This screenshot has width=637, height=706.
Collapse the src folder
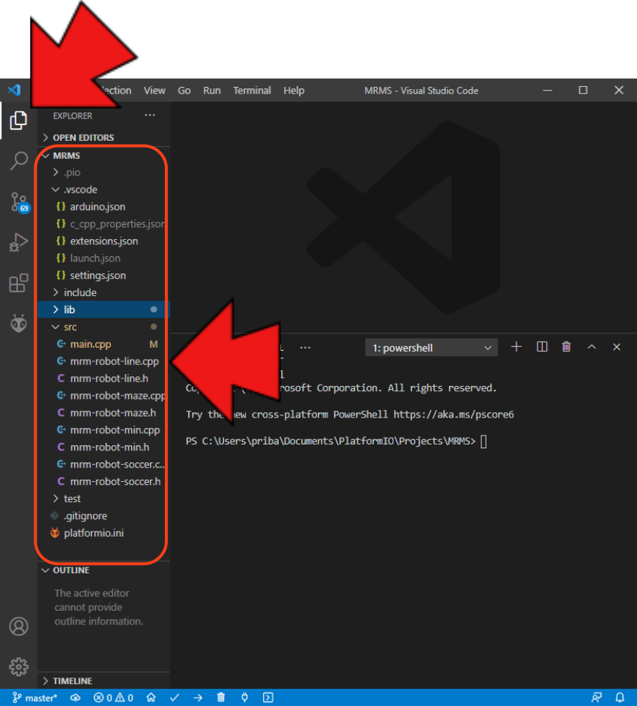[70, 327]
